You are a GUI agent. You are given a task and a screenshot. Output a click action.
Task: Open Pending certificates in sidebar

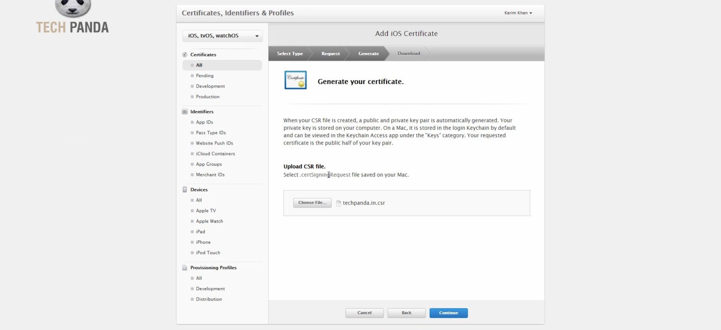204,76
